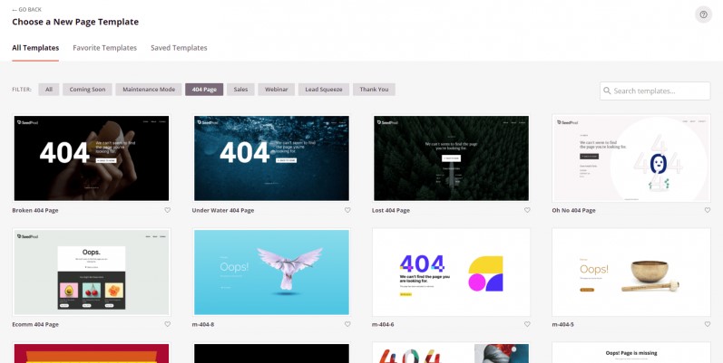The width and height of the screenshot is (723, 363).
Task: Filter by Maintenance Mode templates
Action: pyautogui.click(x=149, y=90)
